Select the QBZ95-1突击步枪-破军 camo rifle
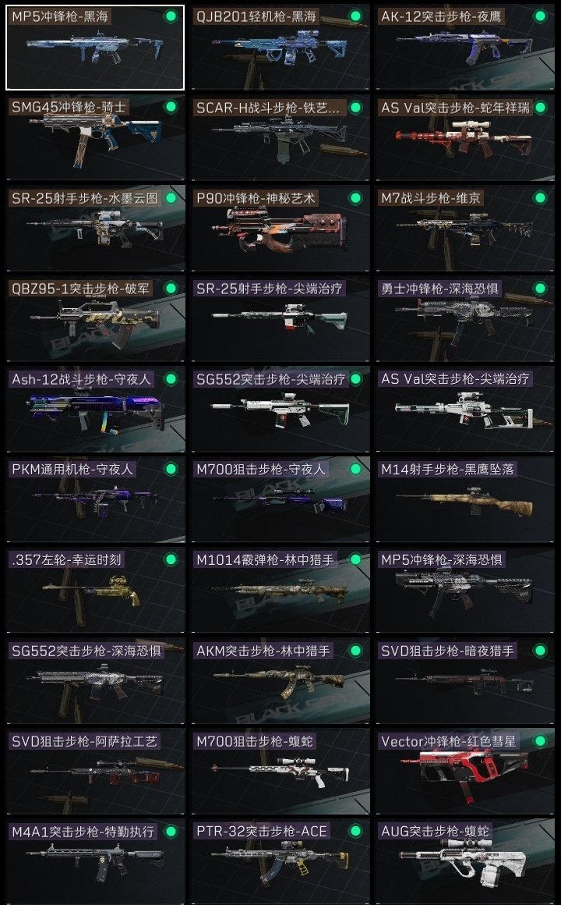561x905 pixels. [95, 318]
